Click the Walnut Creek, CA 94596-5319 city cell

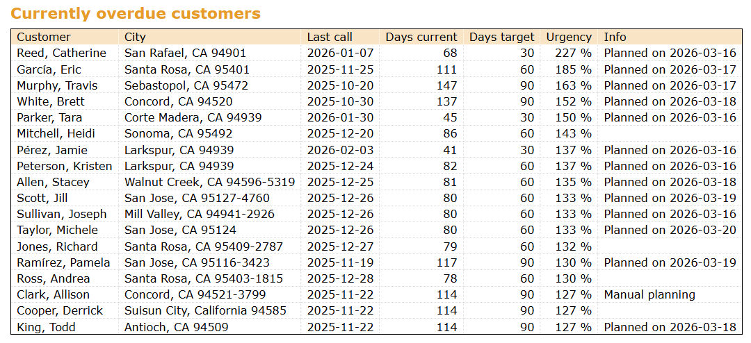tap(209, 182)
